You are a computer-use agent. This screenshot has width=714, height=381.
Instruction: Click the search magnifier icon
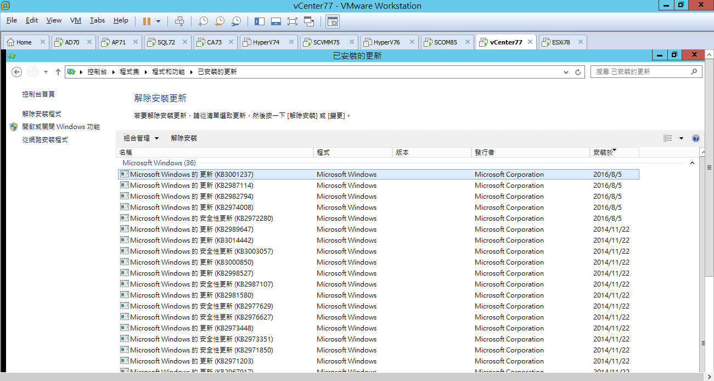(x=694, y=72)
